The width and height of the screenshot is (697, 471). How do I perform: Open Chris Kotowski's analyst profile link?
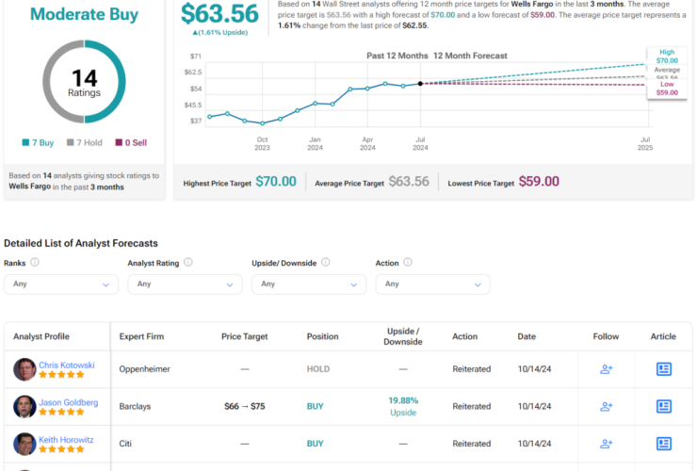click(67, 365)
